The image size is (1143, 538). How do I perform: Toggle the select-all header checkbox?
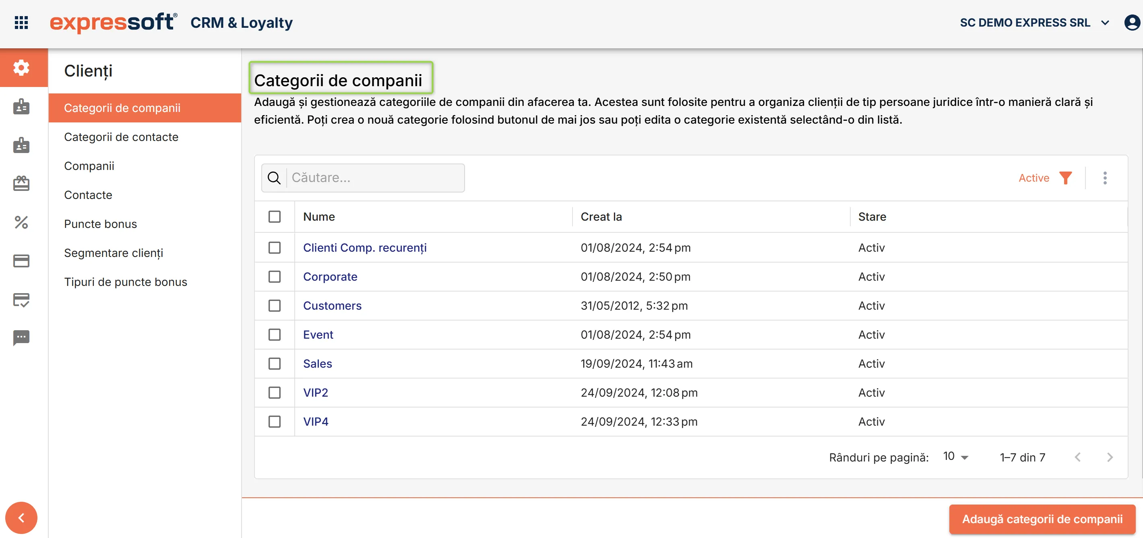point(275,217)
